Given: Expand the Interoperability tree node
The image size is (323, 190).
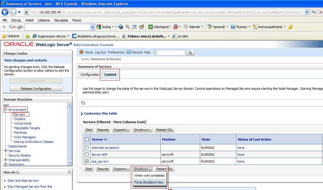Looking at the screenshot, I should pos(6,159).
